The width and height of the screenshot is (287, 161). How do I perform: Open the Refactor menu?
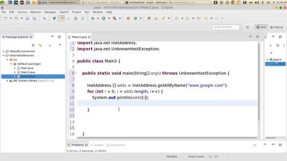[x=36, y=12]
